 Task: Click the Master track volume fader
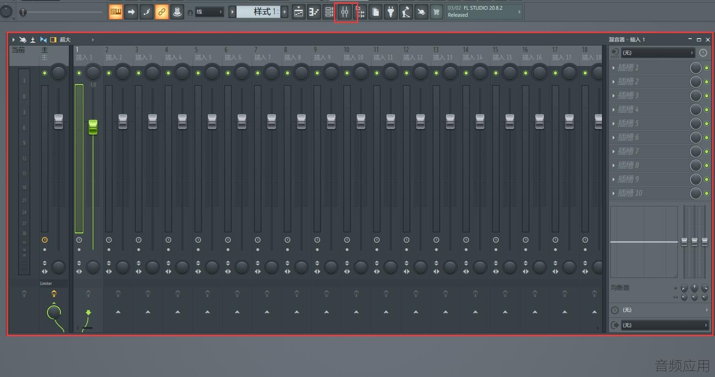tap(59, 121)
